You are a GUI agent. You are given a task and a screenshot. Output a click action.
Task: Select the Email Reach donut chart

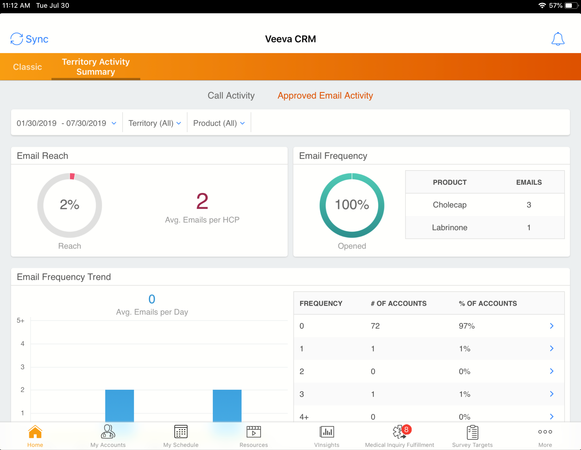pos(69,205)
